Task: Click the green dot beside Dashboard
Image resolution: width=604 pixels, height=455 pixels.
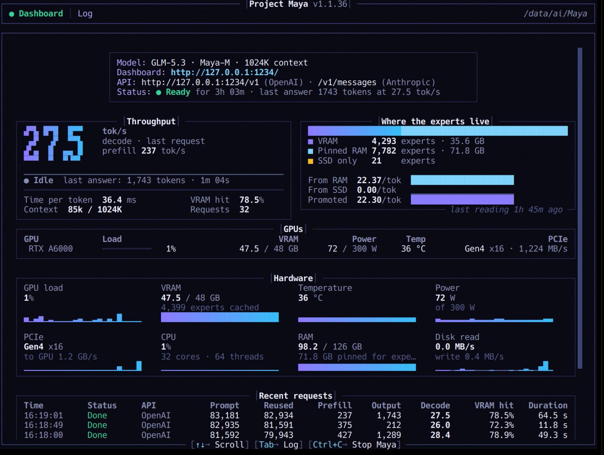Action: tap(12, 14)
